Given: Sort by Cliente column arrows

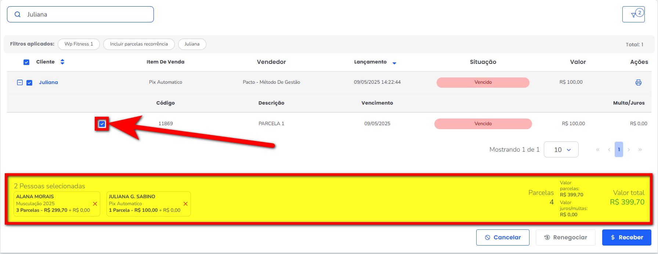Looking at the screenshot, I should [62, 62].
